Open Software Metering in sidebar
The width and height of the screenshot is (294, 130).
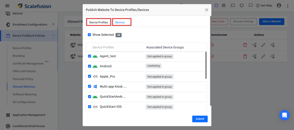(x=24, y=94)
